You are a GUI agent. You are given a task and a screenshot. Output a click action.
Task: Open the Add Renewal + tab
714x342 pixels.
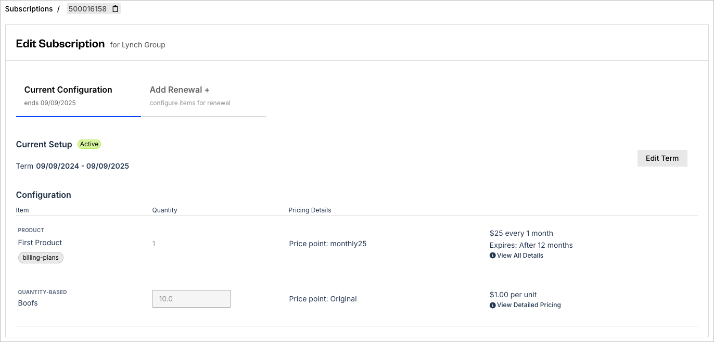click(204, 96)
